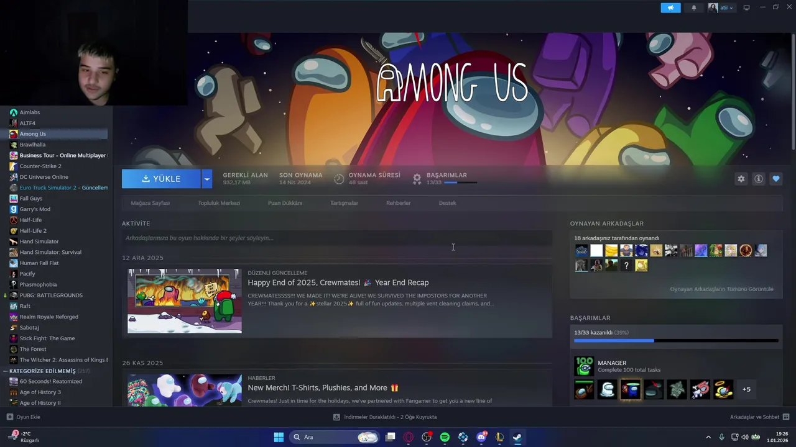796x447 pixels.
Task: Open Puan Dükkânı tab
Action: coord(285,203)
